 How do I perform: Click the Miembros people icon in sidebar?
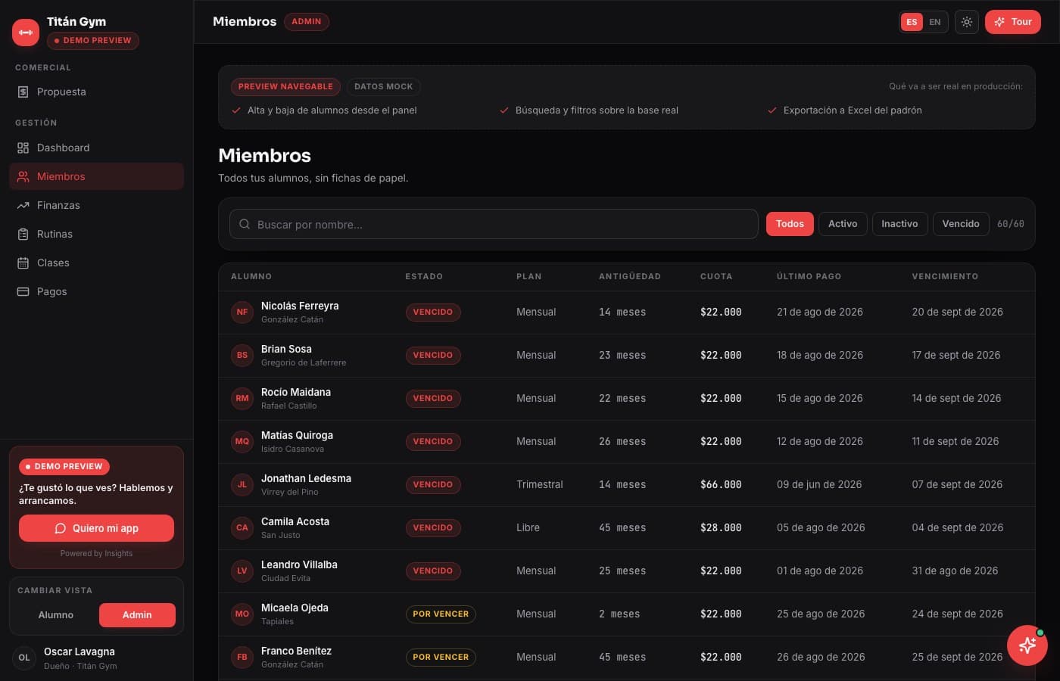coord(23,176)
